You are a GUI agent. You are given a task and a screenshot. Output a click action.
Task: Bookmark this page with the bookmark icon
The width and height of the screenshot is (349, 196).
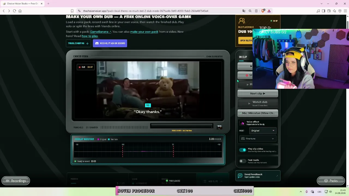pyautogui.click(x=72, y=11)
